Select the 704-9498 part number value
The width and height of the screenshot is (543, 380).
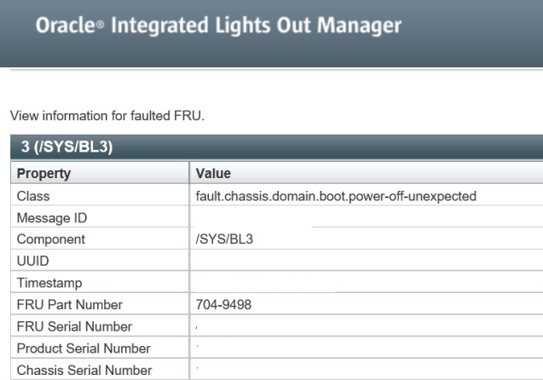(x=223, y=304)
